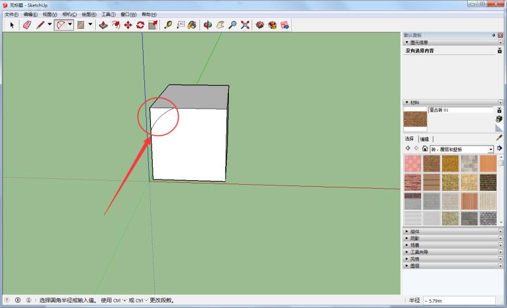
Task: Choose the pink tile material swatch
Action: (413, 164)
